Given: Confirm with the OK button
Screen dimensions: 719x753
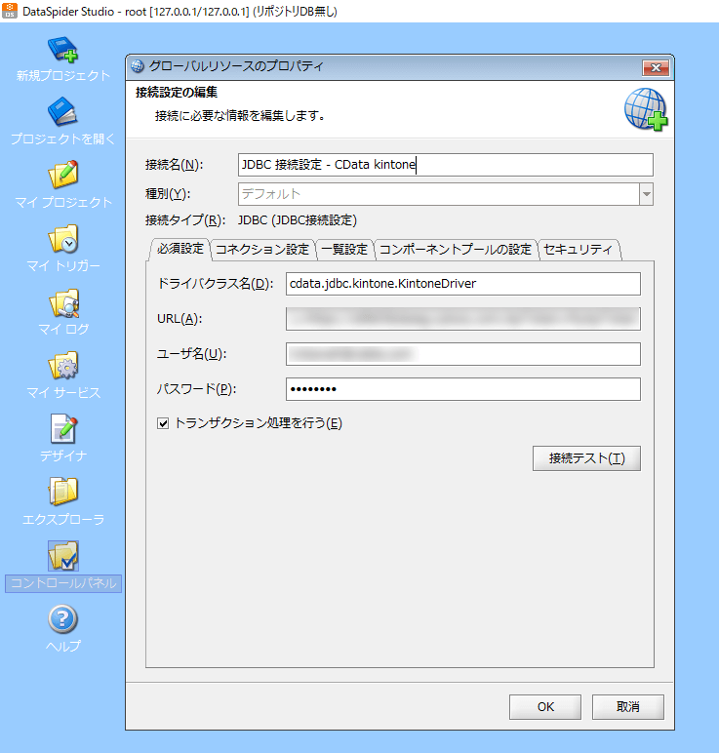Looking at the screenshot, I should pos(545,707).
